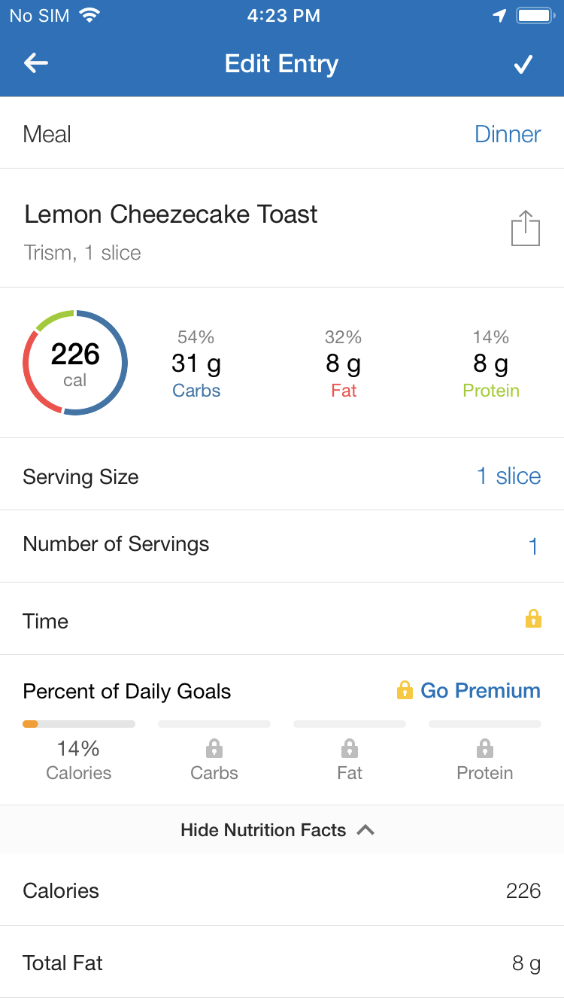
Task: Open the Go Premium link
Action: pos(481,691)
